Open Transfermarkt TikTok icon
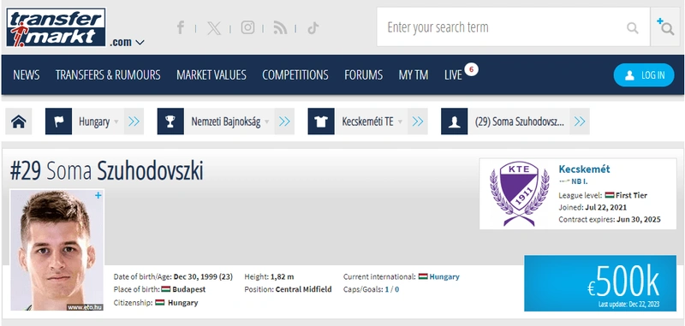685x326 pixels. tap(313, 28)
